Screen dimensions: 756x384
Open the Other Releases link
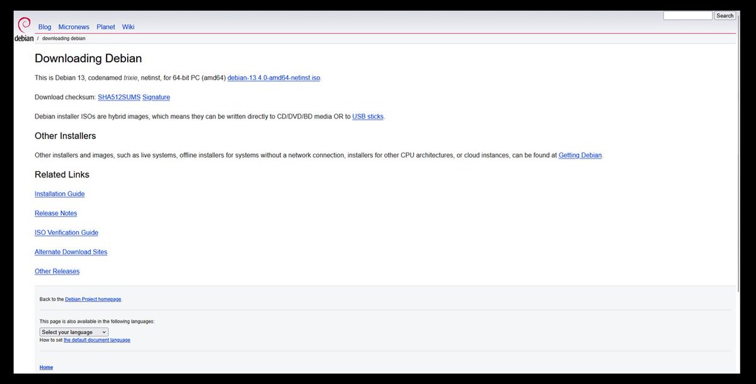click(57, 271)
